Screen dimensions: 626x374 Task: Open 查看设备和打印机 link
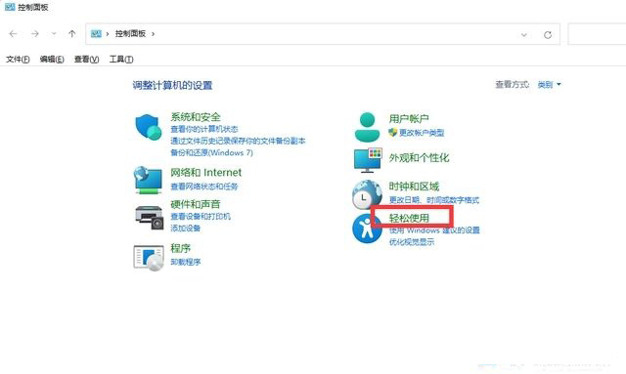[x=201, y=217]
